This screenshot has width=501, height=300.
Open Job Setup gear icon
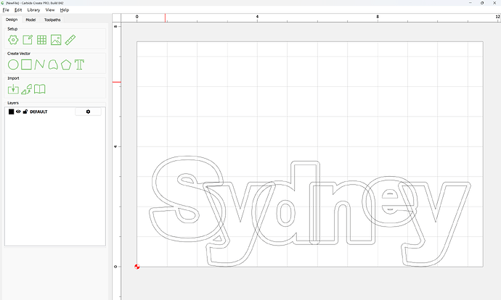(13, 40)
